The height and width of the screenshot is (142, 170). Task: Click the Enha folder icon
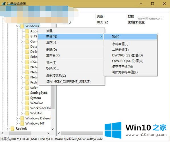[27, 57]
